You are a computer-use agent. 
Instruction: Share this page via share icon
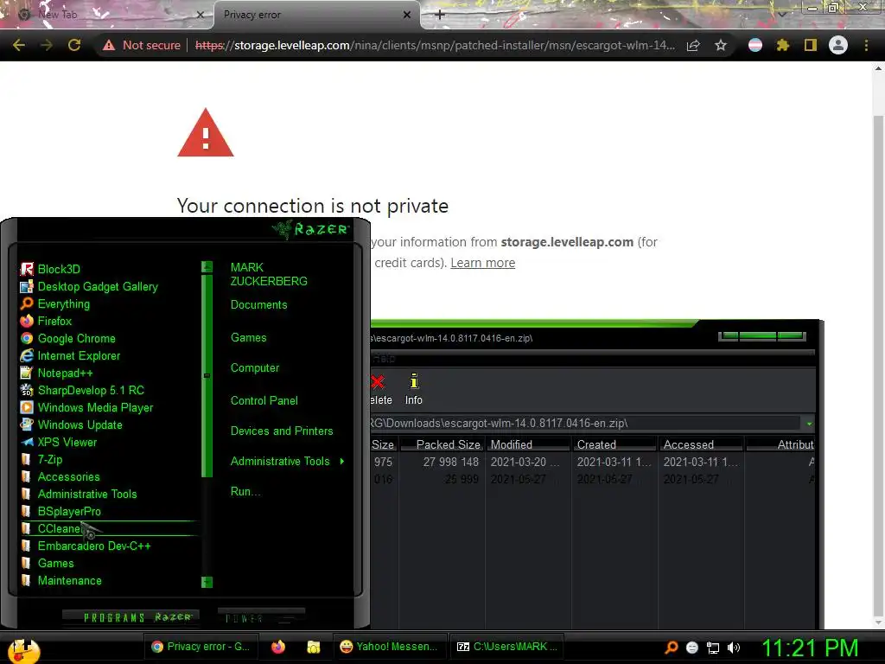[693, 45]
